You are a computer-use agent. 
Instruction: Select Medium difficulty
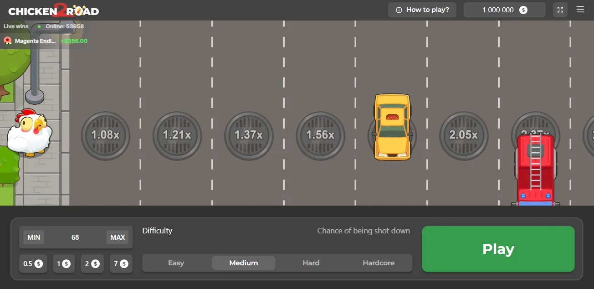244,263
